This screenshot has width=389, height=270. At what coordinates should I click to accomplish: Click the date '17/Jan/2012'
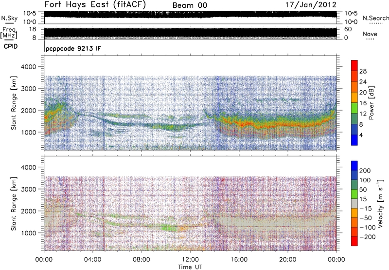pyautogui.click(x=311, y=4)
